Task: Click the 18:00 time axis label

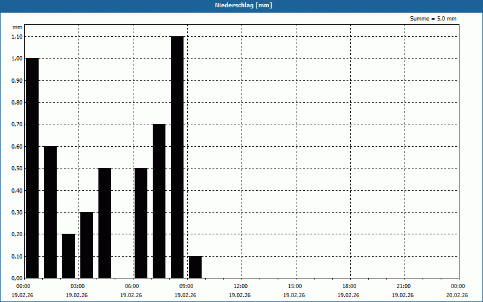Action: pos(350,286)
